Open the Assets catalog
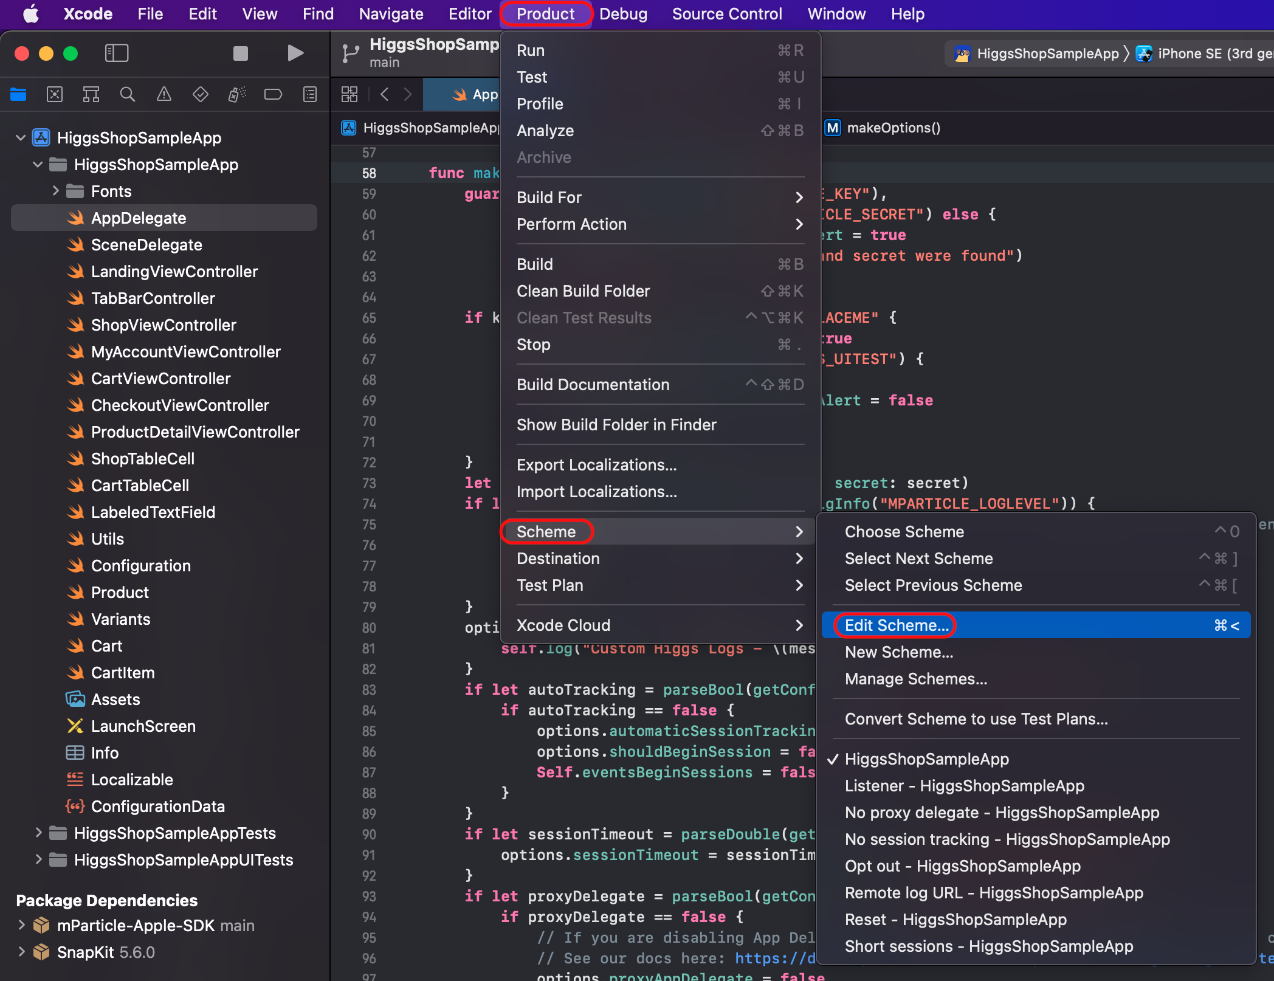The height and width of the screenshot is (981, 1274). [164, 700]
